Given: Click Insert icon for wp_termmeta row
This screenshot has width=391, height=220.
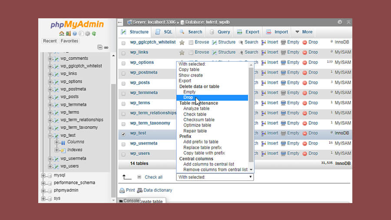Looking at the screenshot, I should click(264, 93).
